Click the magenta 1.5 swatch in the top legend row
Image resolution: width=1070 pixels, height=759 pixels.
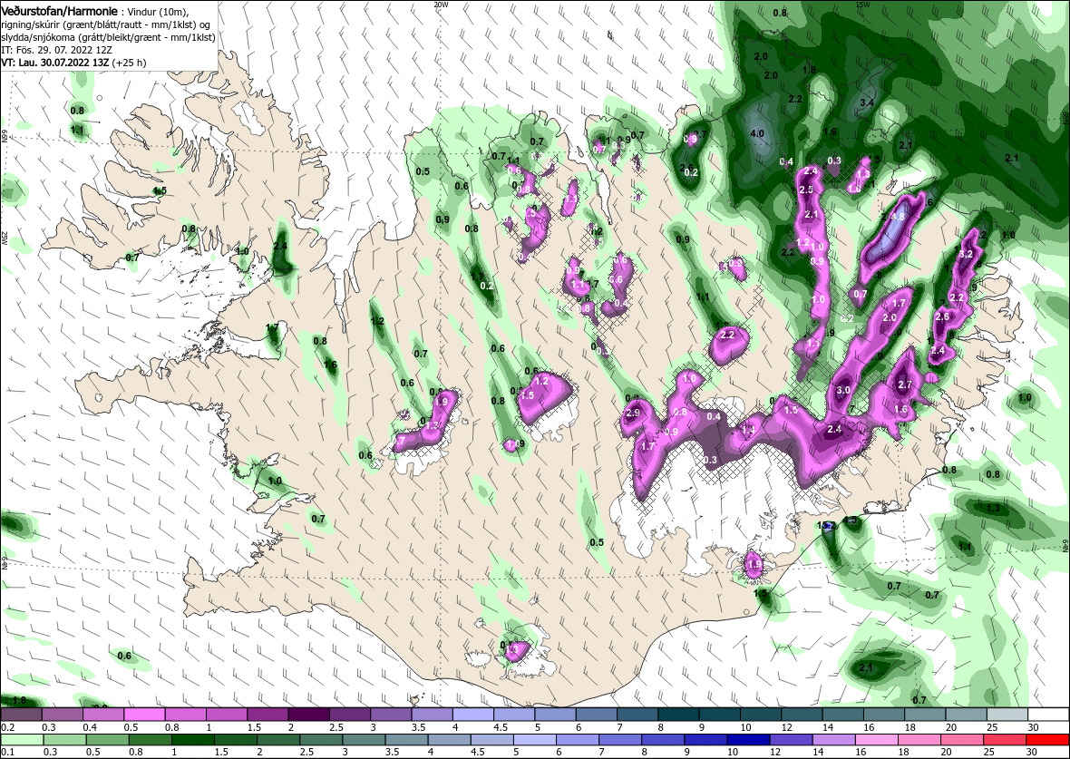267,714
